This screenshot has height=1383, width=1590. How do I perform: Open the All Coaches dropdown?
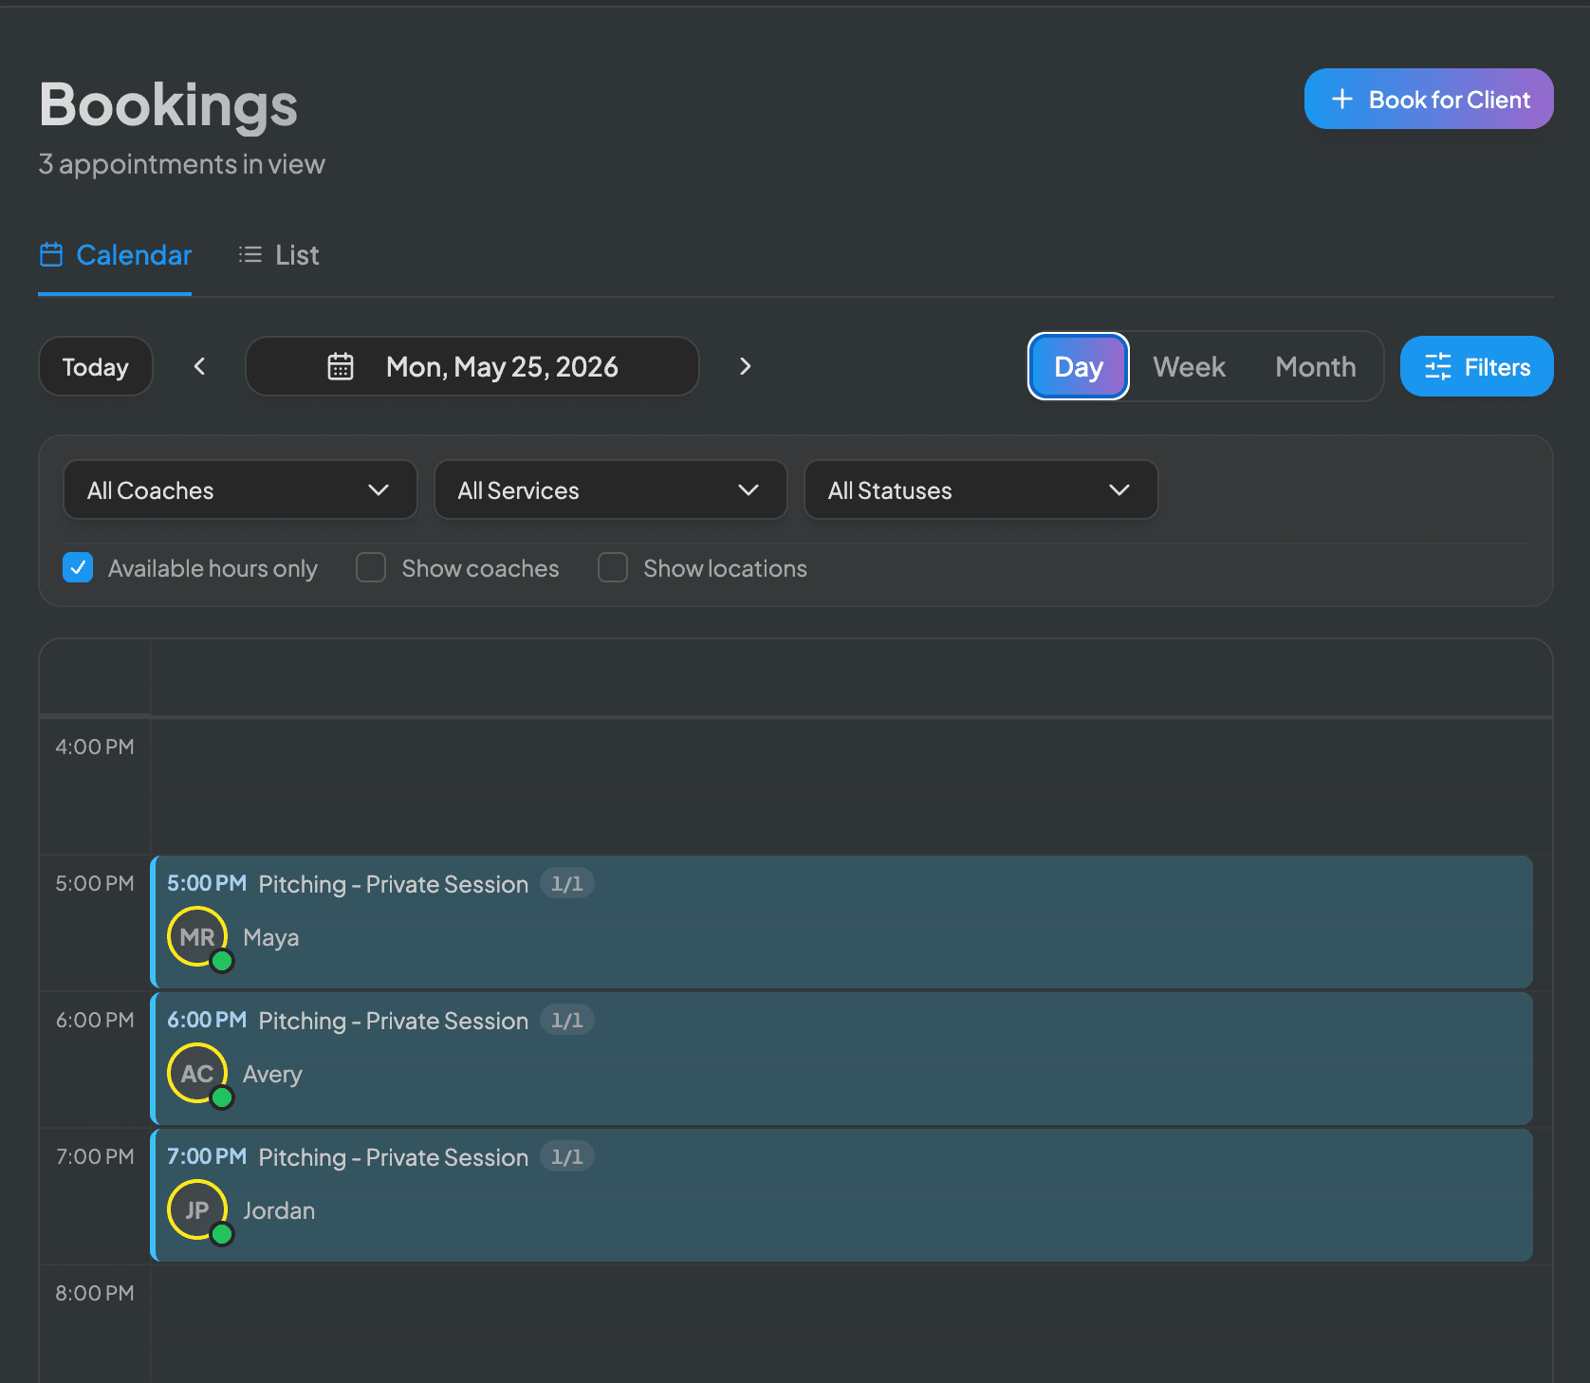(x=240, y=489)
